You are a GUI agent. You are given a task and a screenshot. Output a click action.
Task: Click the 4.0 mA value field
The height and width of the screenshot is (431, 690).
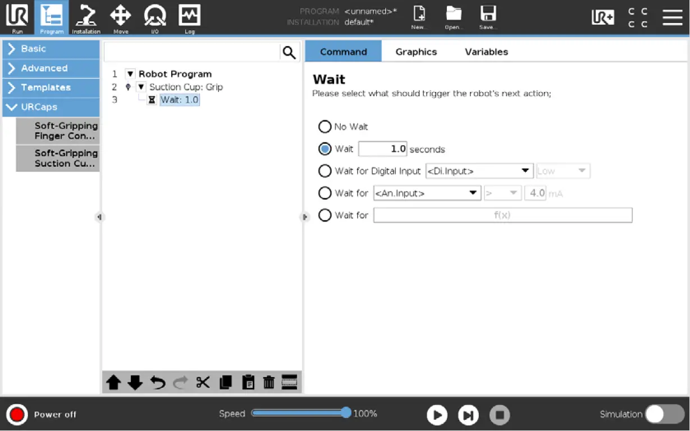[x=535, y=193]
